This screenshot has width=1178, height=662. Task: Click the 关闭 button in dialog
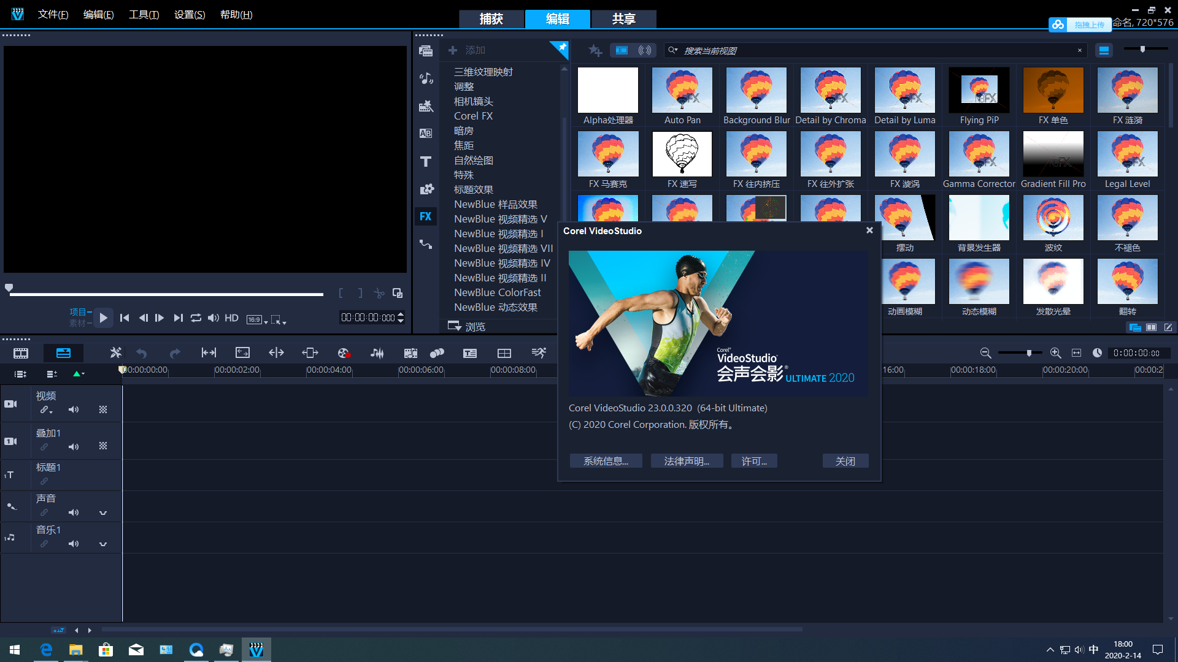(845, 461)
